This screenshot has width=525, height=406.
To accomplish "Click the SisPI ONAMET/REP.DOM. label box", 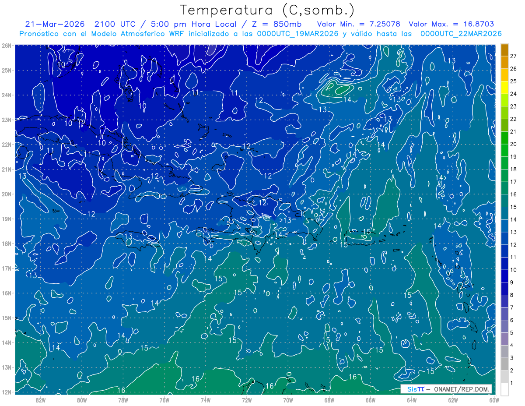I will [x=446, y=389].
